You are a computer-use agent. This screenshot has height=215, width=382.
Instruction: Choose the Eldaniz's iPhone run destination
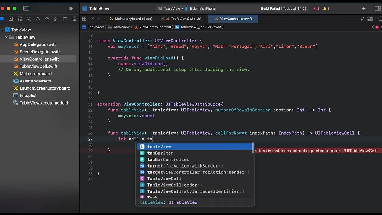(200, 9)
